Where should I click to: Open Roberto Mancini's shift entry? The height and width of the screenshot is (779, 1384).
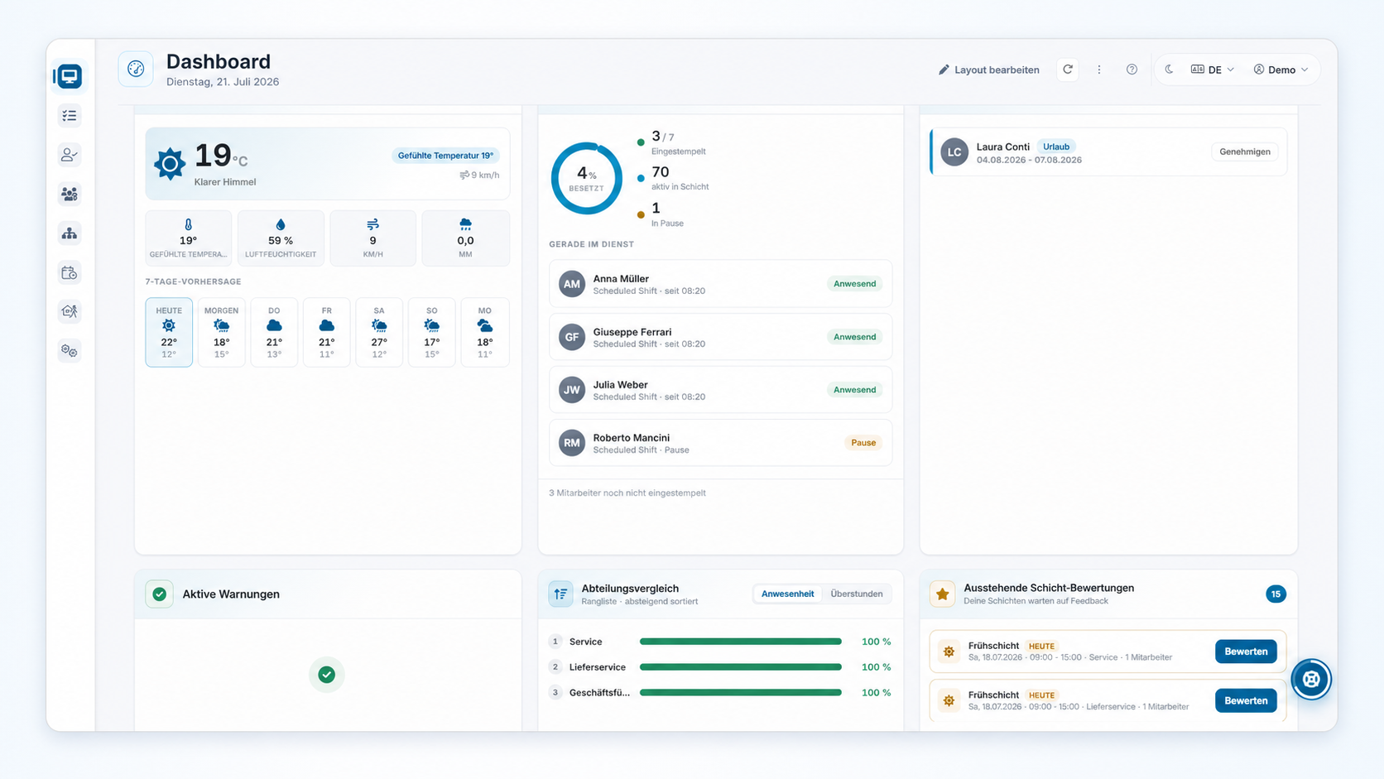click(721, 443)
